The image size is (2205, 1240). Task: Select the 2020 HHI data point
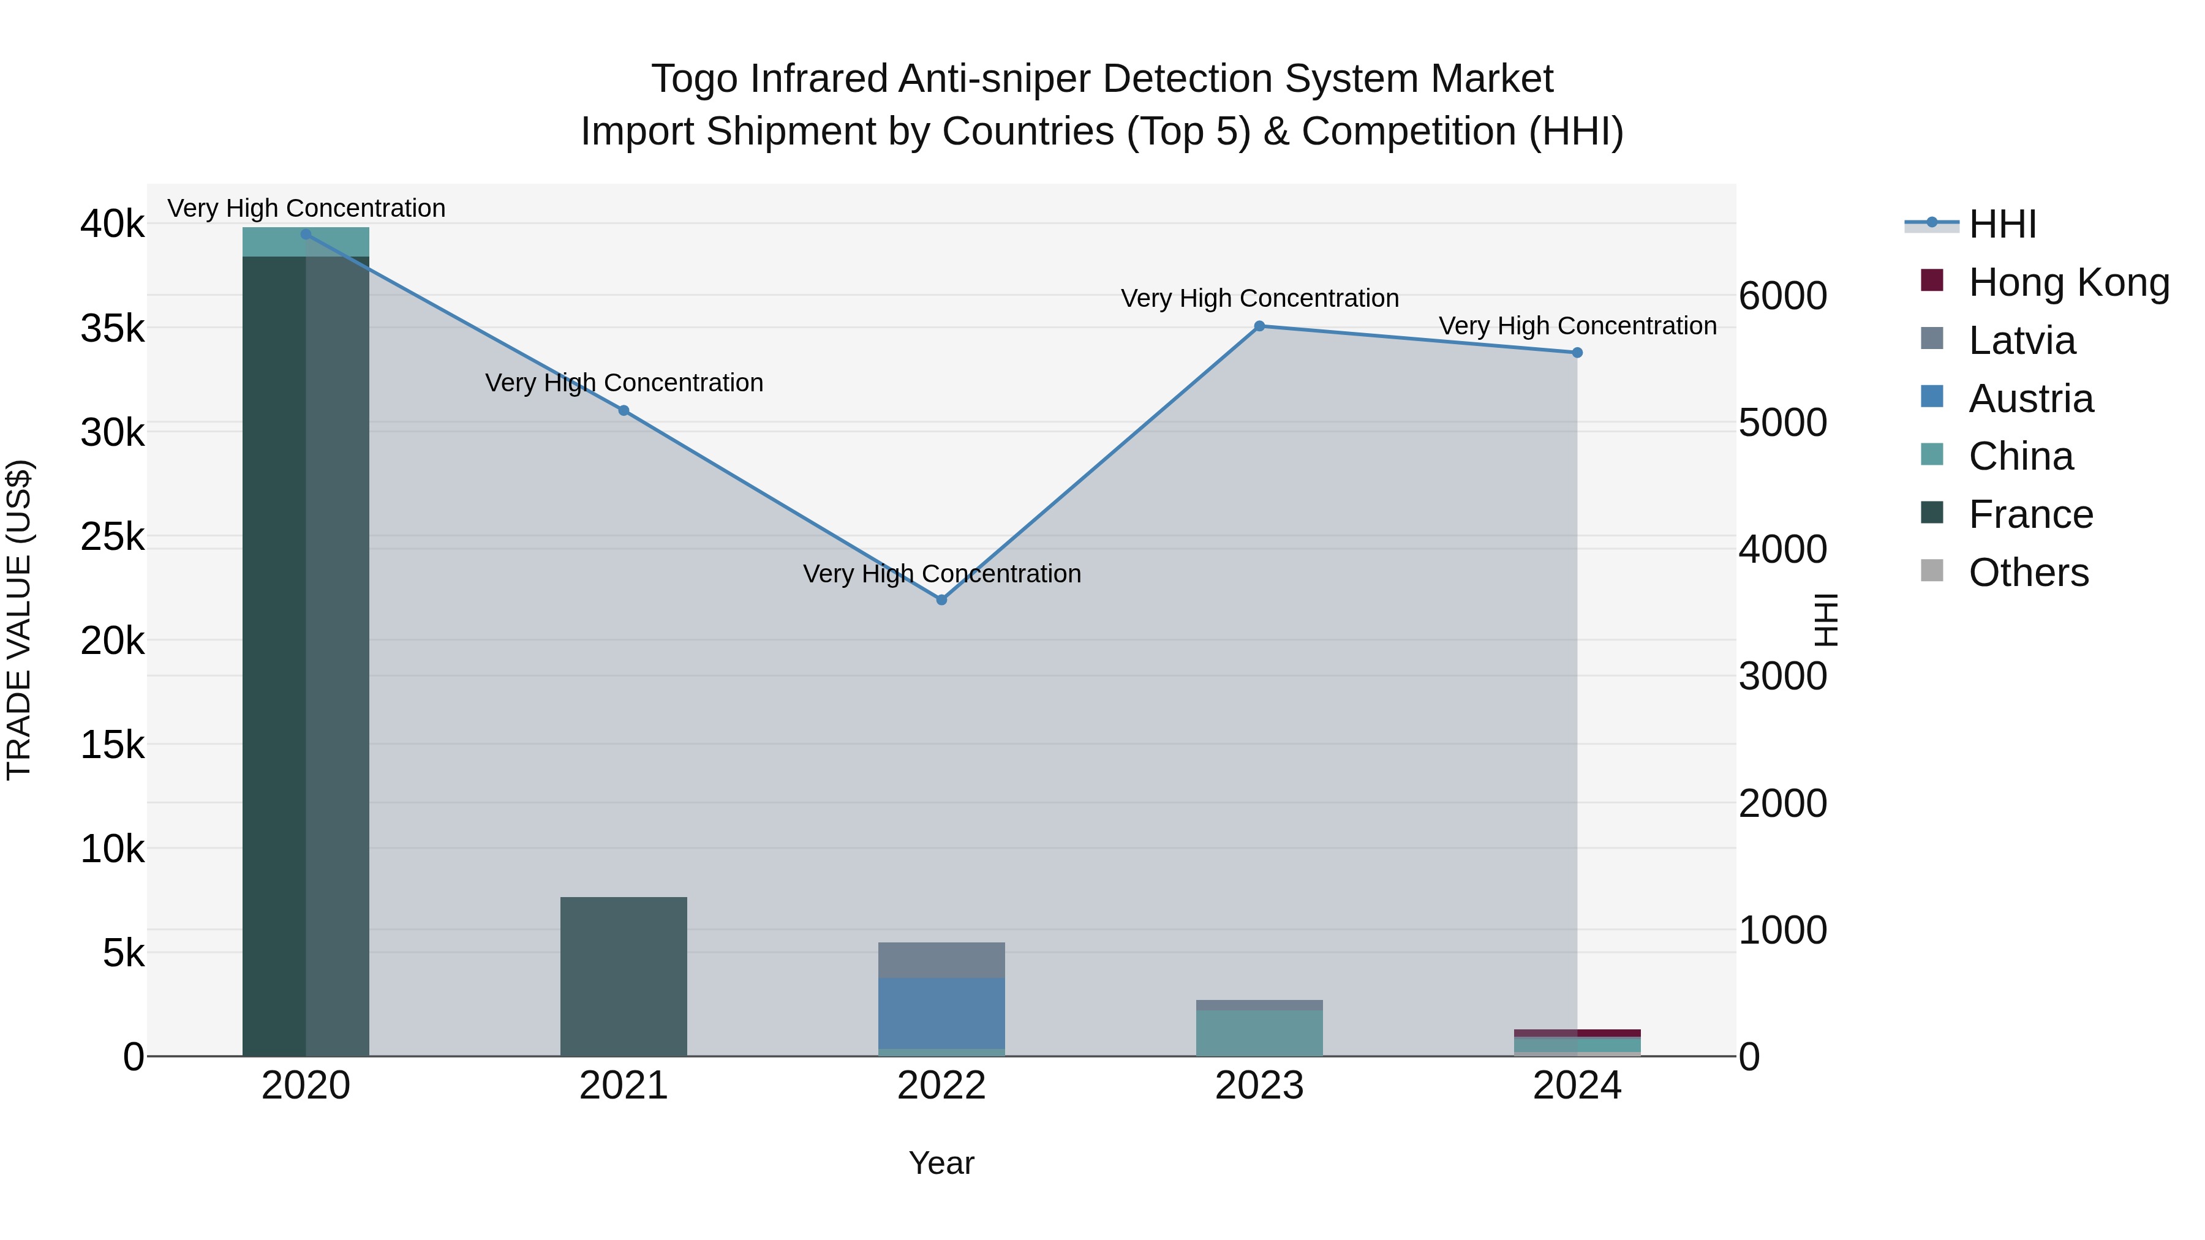[x=306, y=234]
